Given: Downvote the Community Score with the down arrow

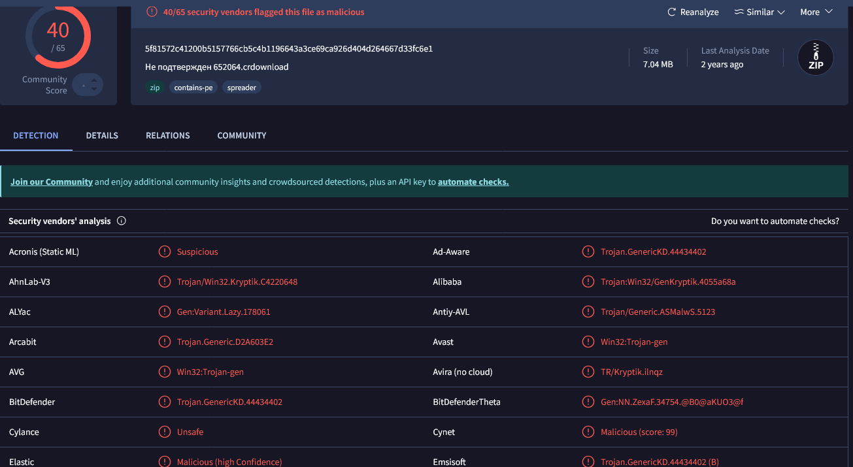Looking at the screenshot, I should 94,89.
